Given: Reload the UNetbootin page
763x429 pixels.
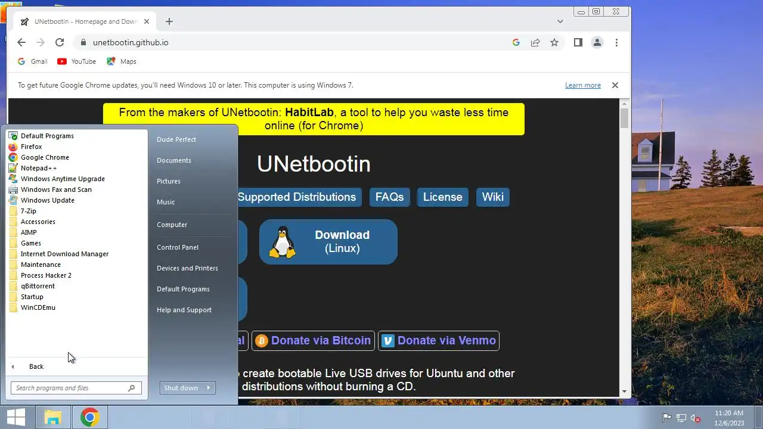Looking at the screenshot, I should [x=60, y=42].
